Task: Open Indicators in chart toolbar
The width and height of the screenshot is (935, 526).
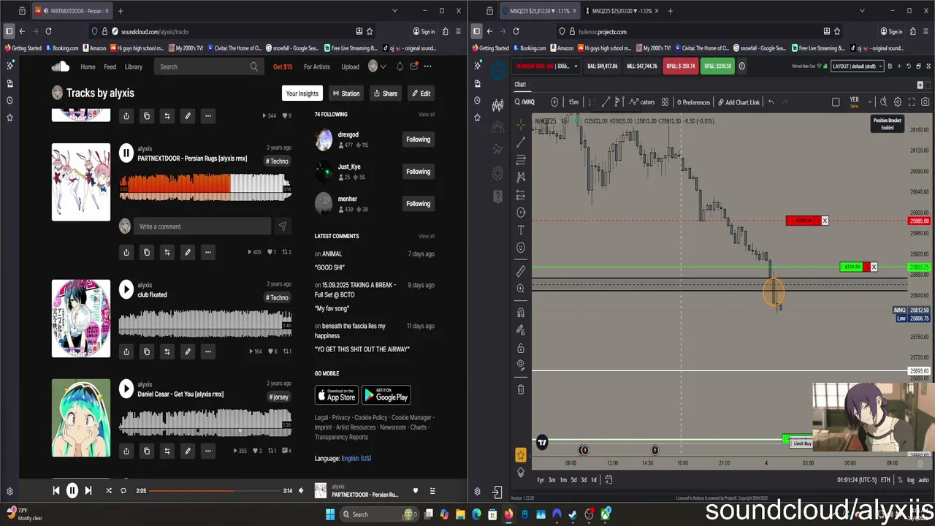Action: pos(641,102)
